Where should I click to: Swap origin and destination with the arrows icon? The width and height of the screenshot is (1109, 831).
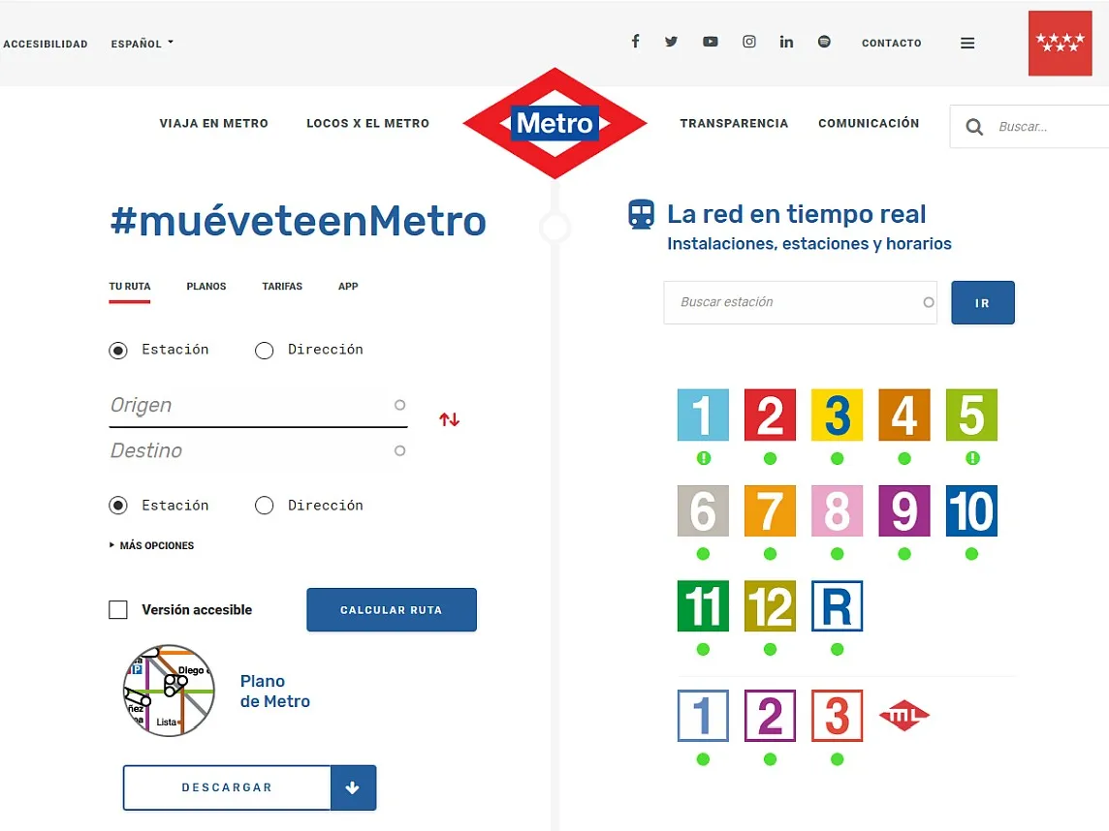[449, 419]
